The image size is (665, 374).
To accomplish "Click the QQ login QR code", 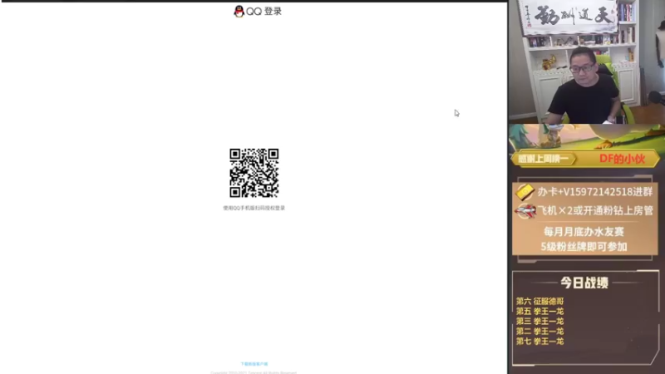I will [x=254, y=173].
